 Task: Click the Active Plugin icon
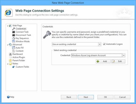tap(10, 57)
